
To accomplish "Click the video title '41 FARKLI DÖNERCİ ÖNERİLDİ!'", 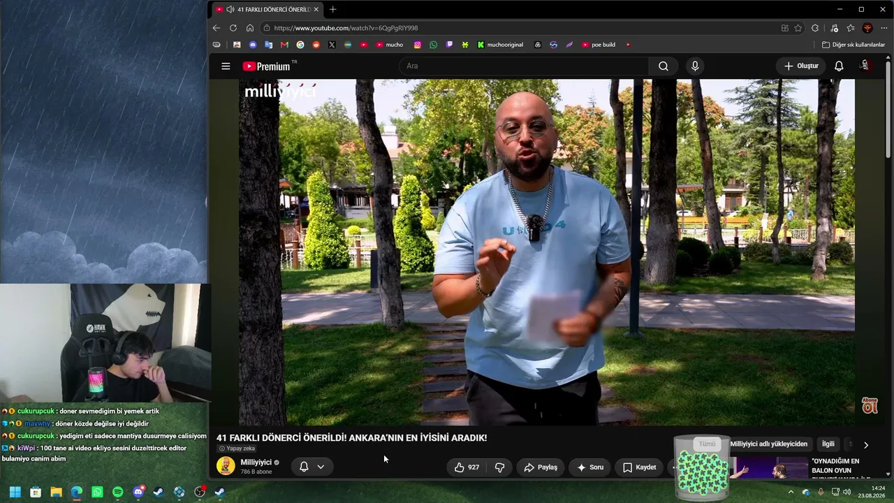I will 351,438.
